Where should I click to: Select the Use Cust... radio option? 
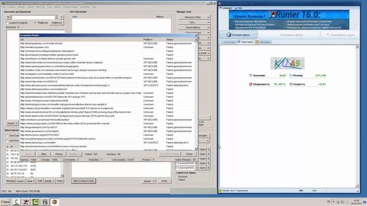7,136
